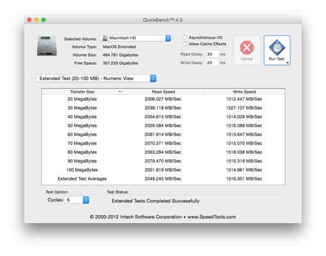Open the Selected Volume dropdown
The height and width of the screenshot is (256, 326).
click(x=136, y=38)
